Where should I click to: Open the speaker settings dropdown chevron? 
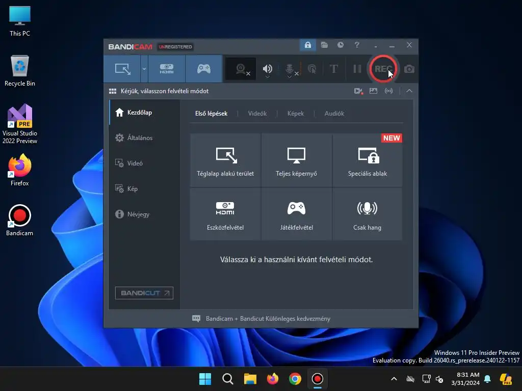click(x=267, y=77)
